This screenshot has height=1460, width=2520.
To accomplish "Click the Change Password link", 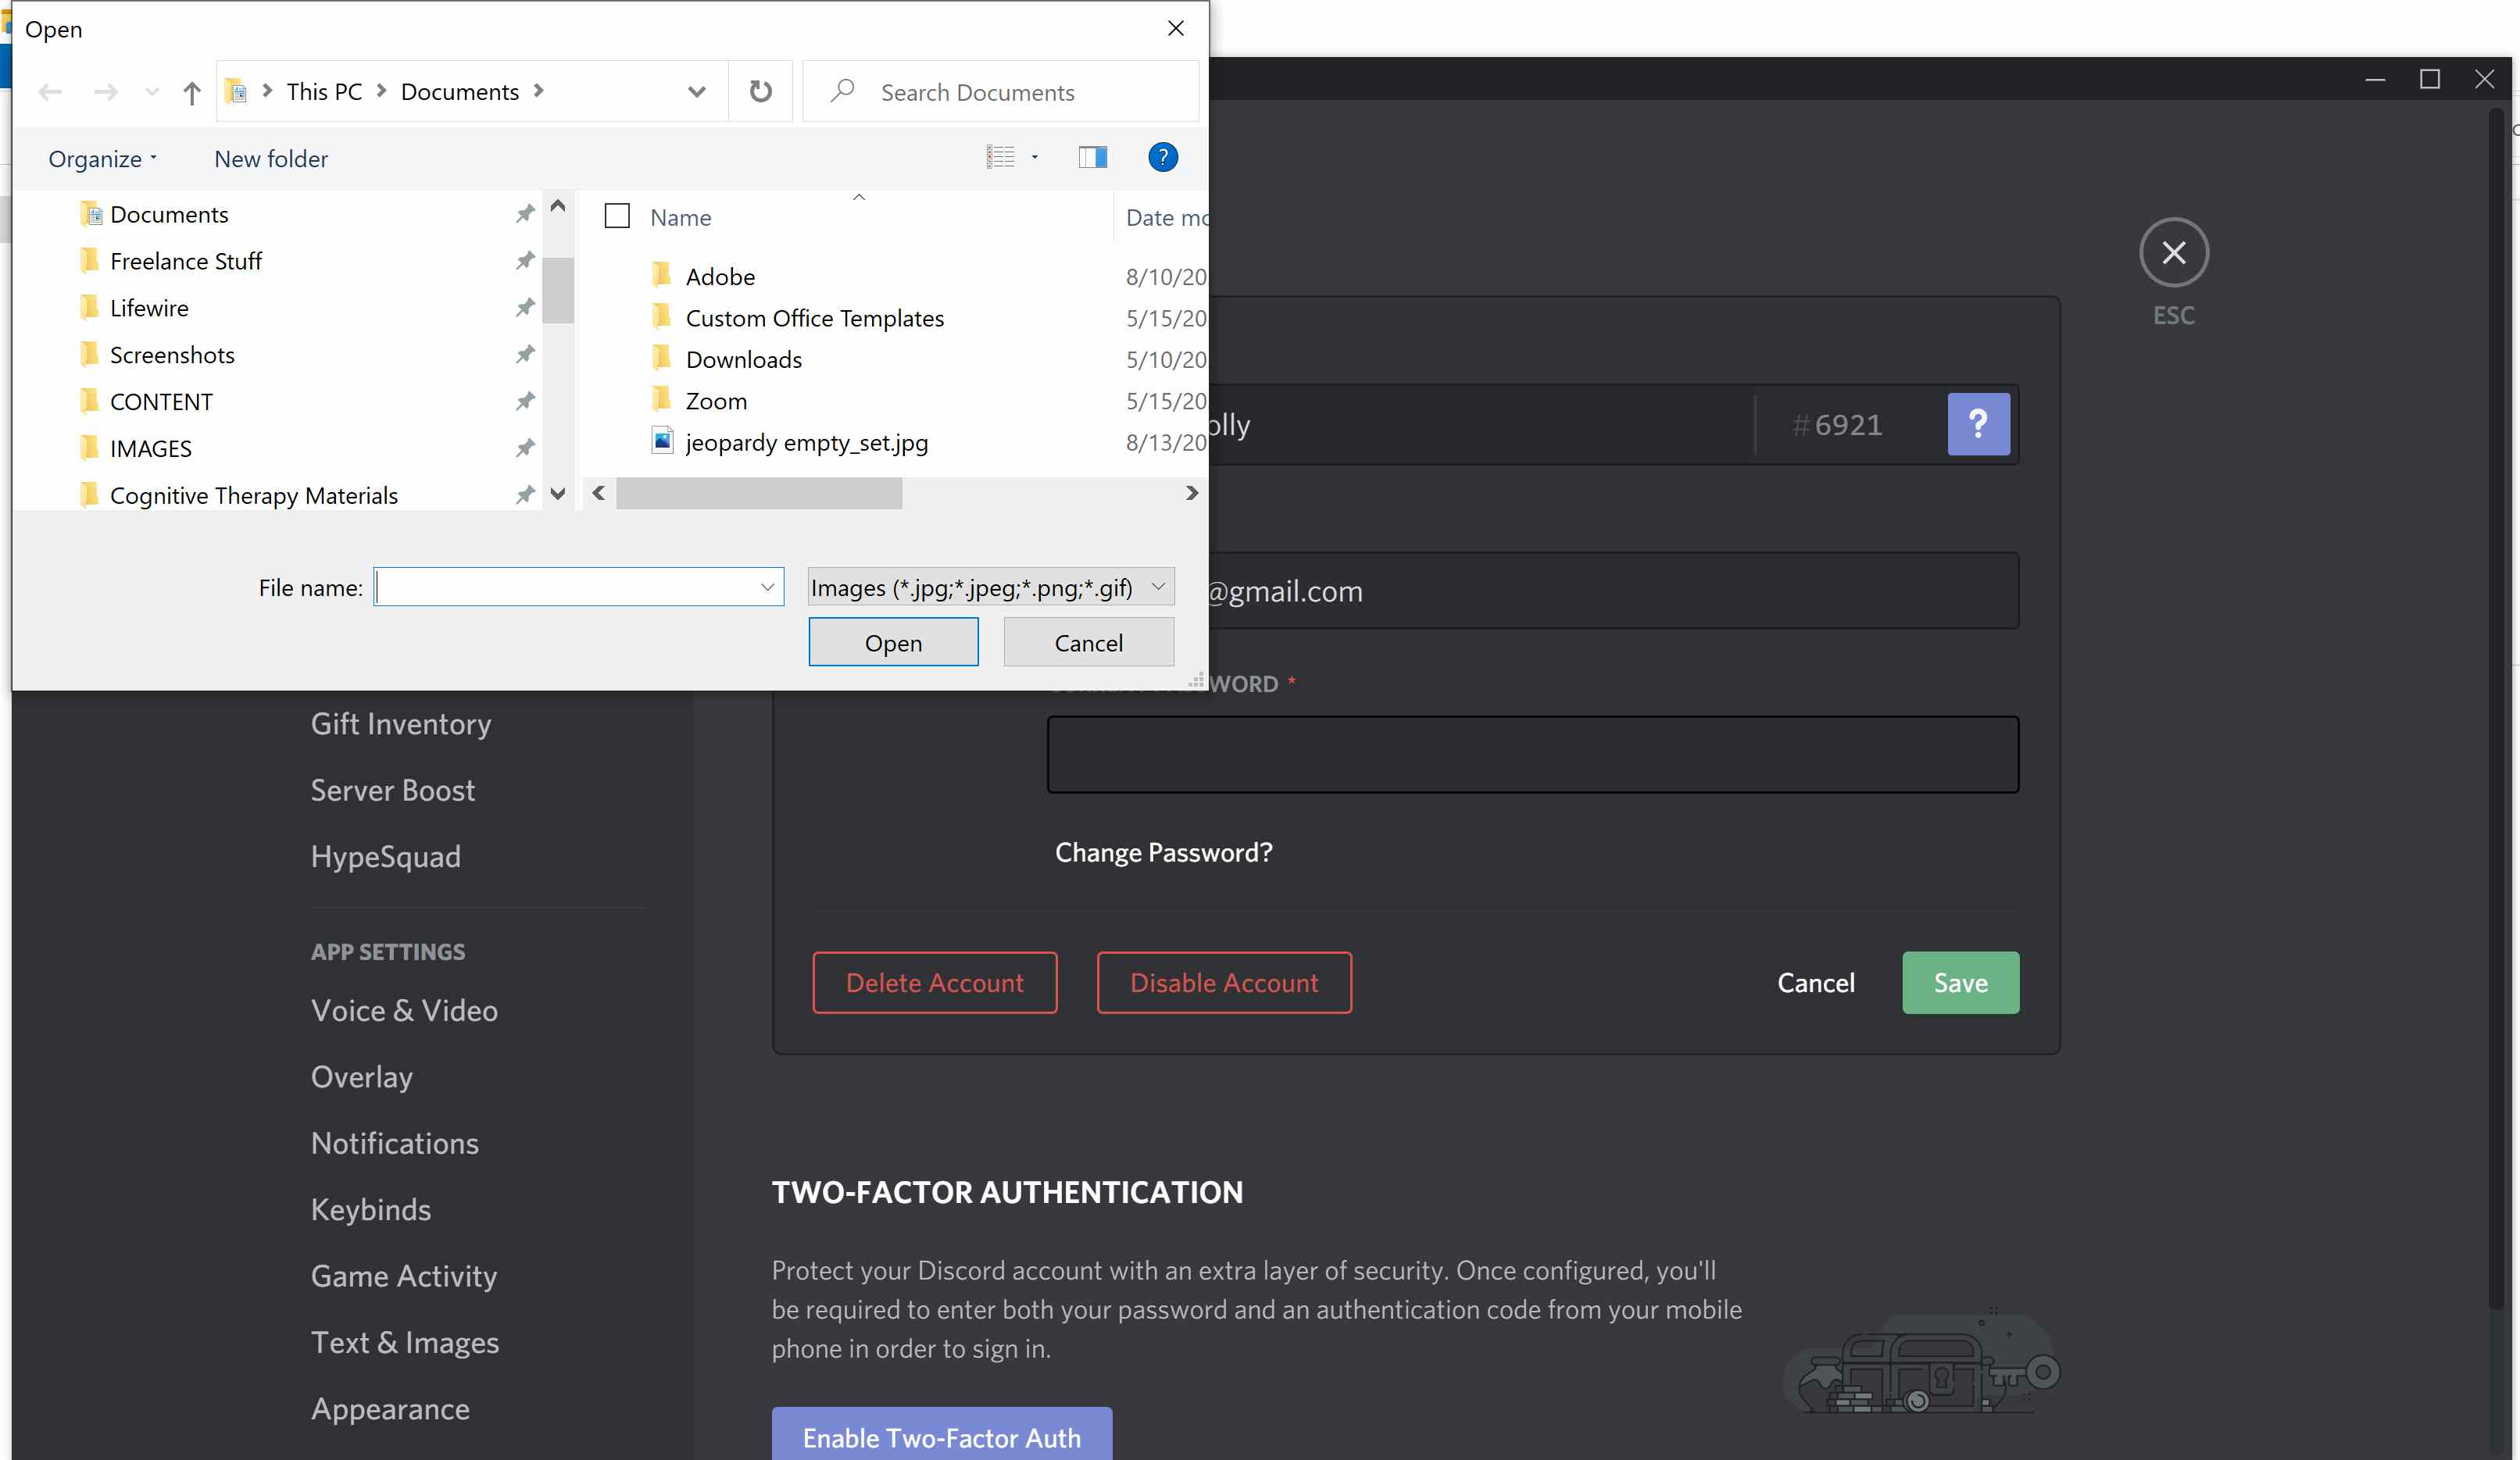I will click(1163, 851).
